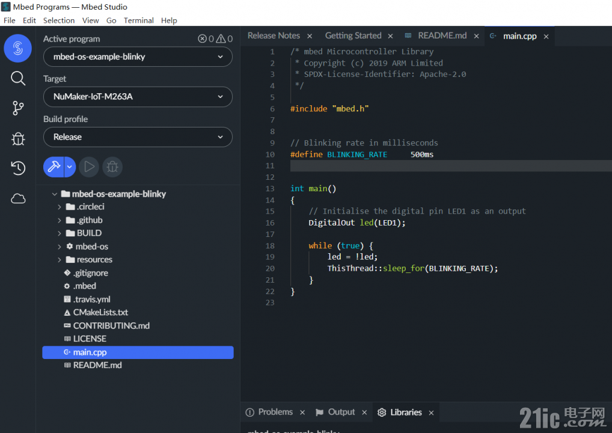
Task: Open the Terminal menu
Action: tap(138, 20)
